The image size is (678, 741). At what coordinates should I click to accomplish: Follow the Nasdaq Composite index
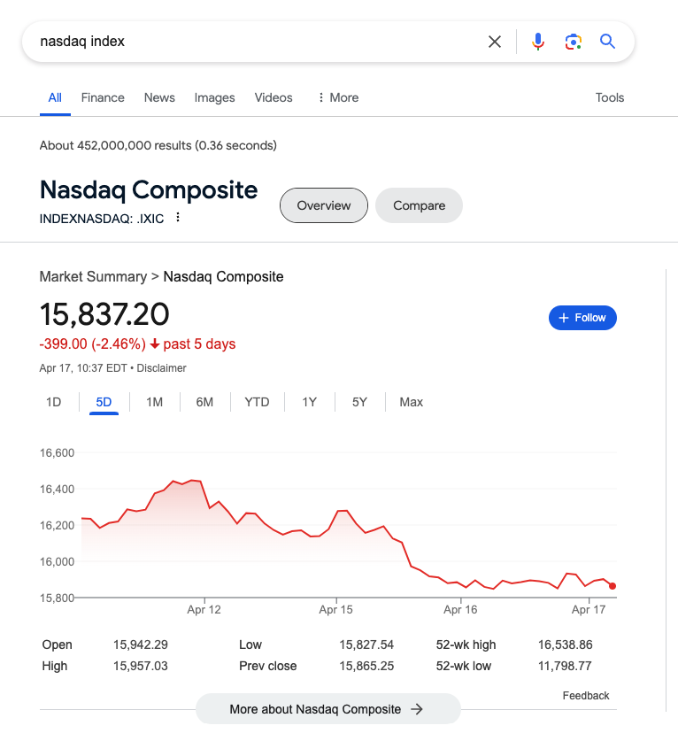[582, 318]
